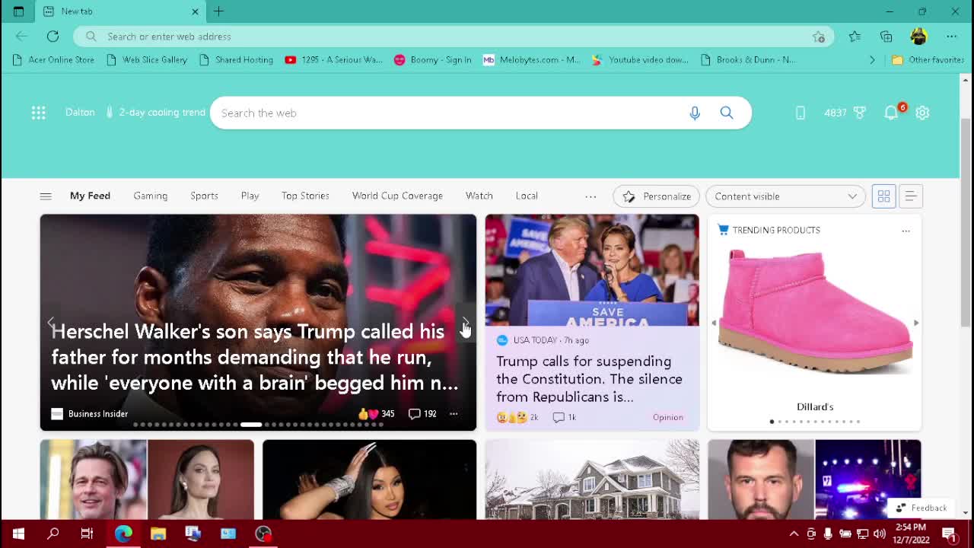This screenshot has width=974, height=548.
Task: Open Trending Products card options
Action: tap(906, 231)
